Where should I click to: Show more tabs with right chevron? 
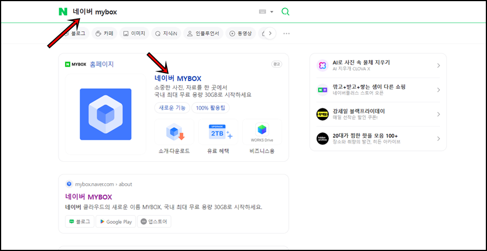coord(270,33)
